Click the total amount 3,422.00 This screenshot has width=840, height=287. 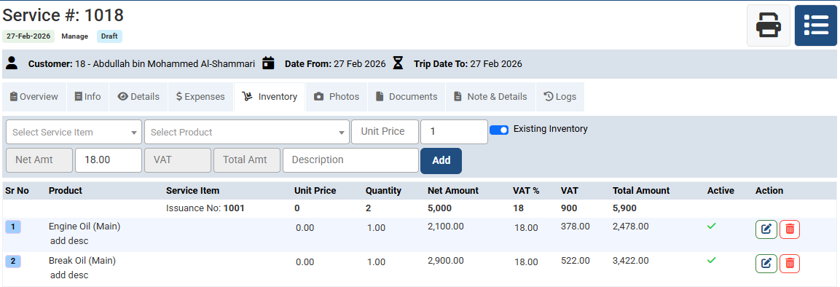tap(630, 261)
